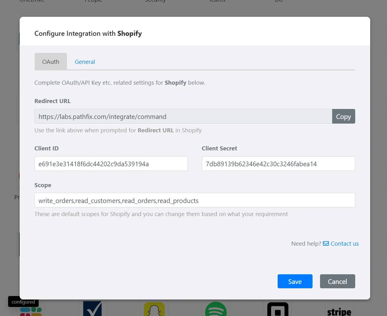Change the Scope input value
Viewport: 387px width, 316px height.
(x=195, y=200)
